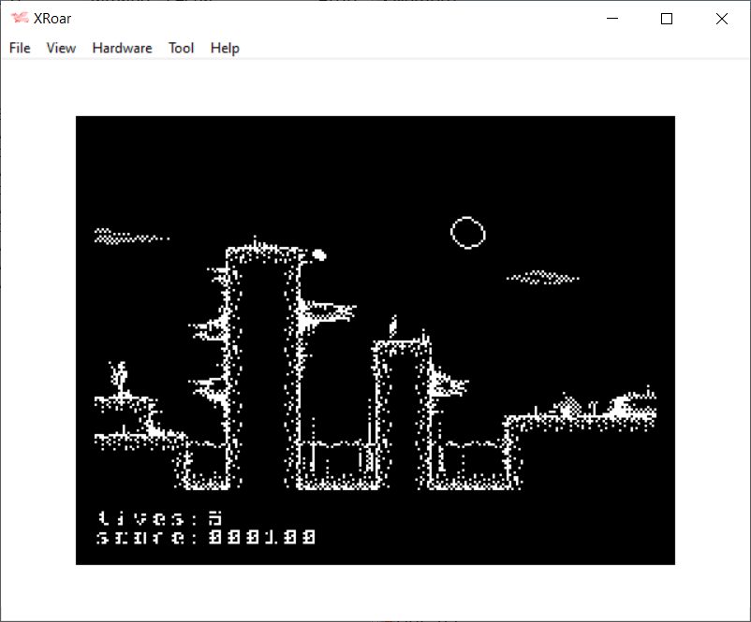
Task: Click the XRoar window title text
Action: (52, 19)
